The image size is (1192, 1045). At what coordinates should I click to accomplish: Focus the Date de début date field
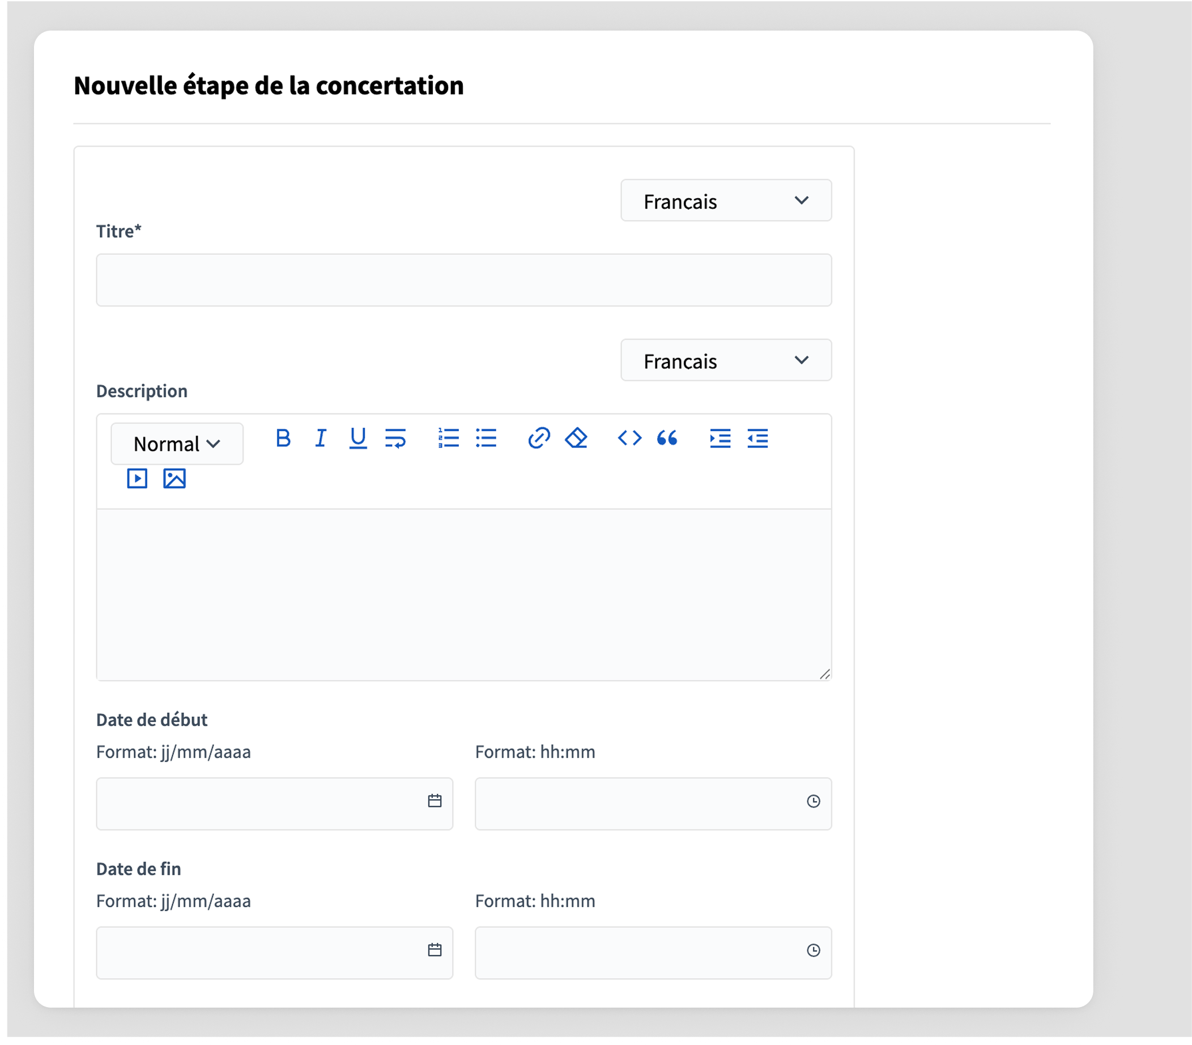click(274, 804)
